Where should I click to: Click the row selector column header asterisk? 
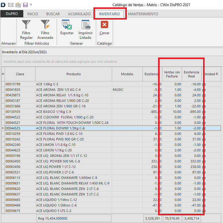[3, 74]
